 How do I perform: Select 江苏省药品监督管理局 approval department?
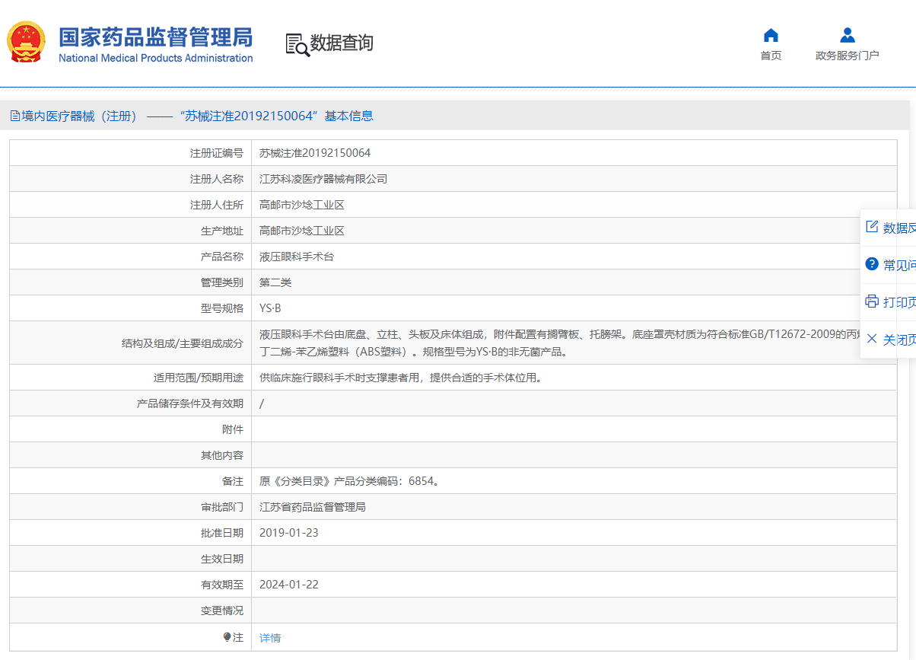pyautogui.click(x=313, y=507)
